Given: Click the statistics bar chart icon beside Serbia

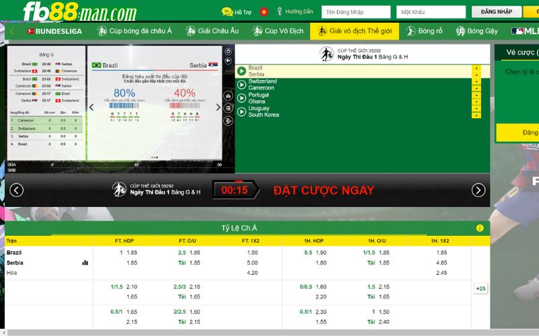Looking at the screenshot, I should [85, 263].
